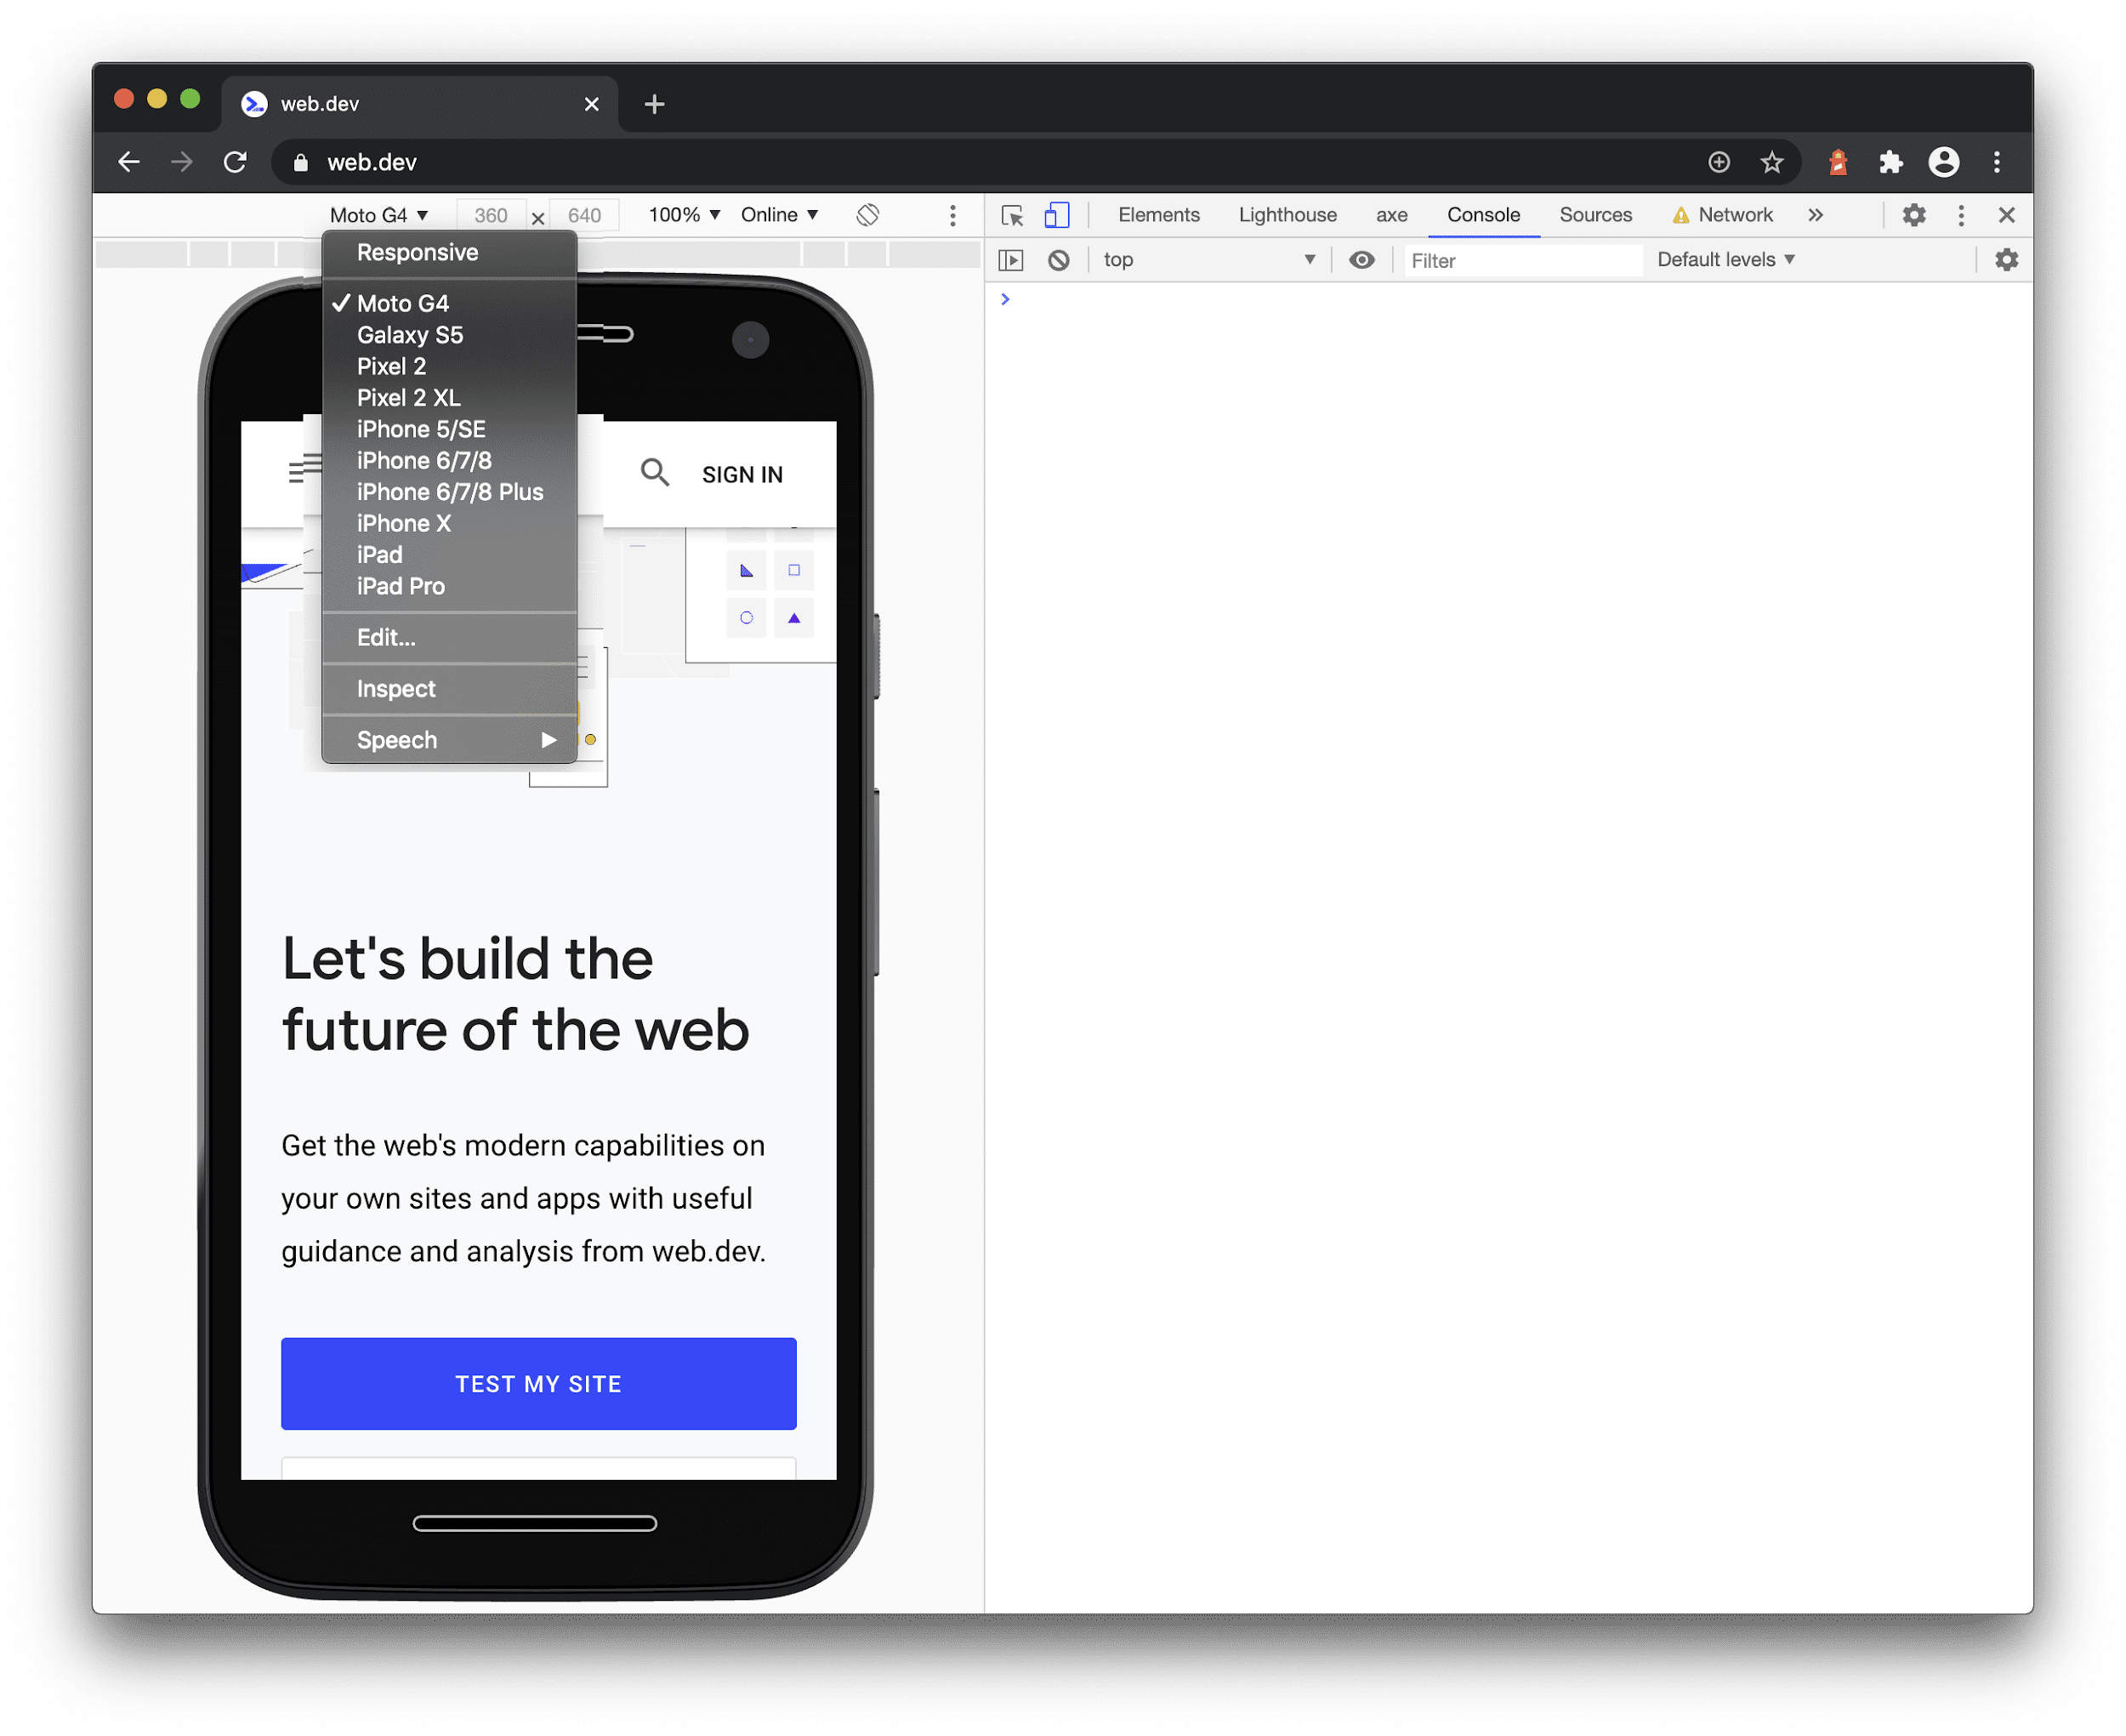Toggle device toolbar inspect mode icon
This screenshot has height=1736, width=2126.
pyautogui.click(x=1060, y=213)
